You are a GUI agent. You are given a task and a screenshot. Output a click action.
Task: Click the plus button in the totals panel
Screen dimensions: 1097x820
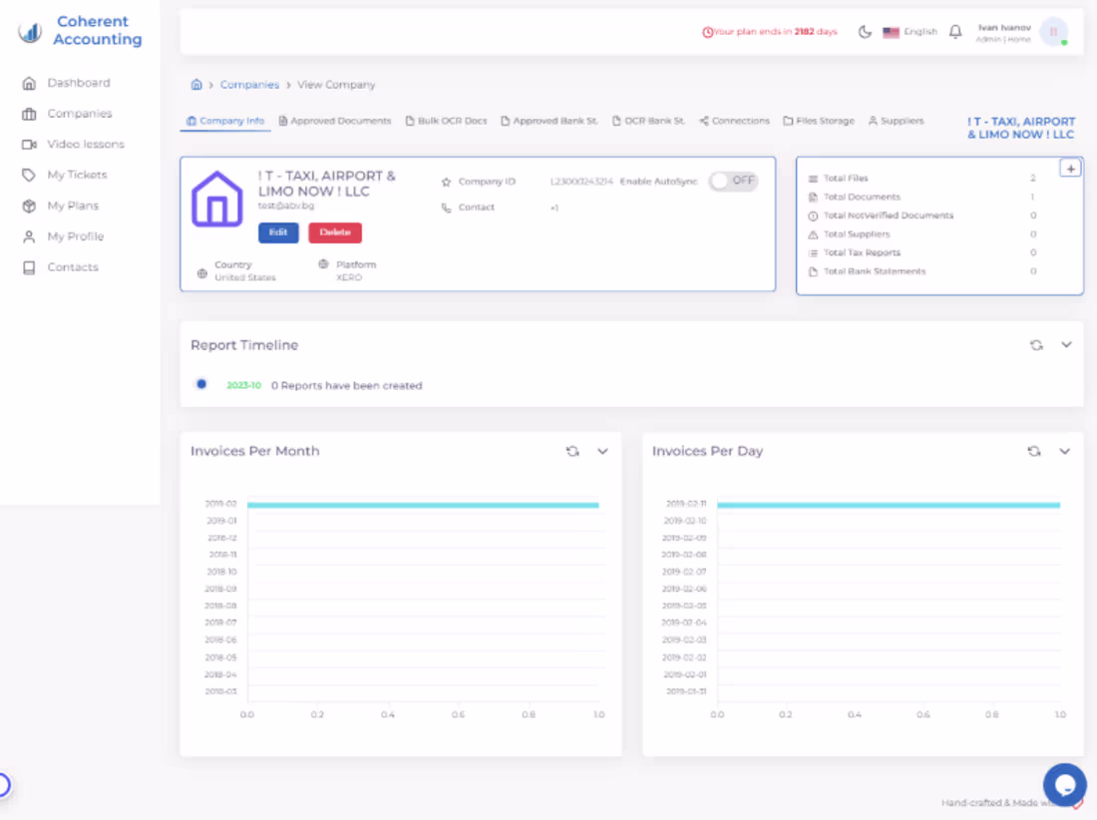coord(1070,169)
